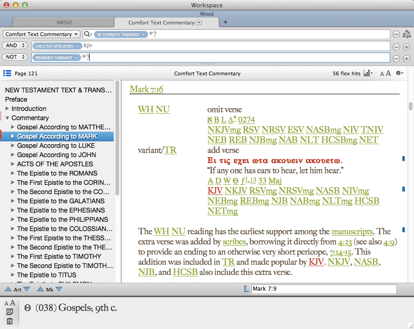414x329 pixels.
Task: Select The Epistle to the GALATIANS
Action: click(x=61, y=201)
